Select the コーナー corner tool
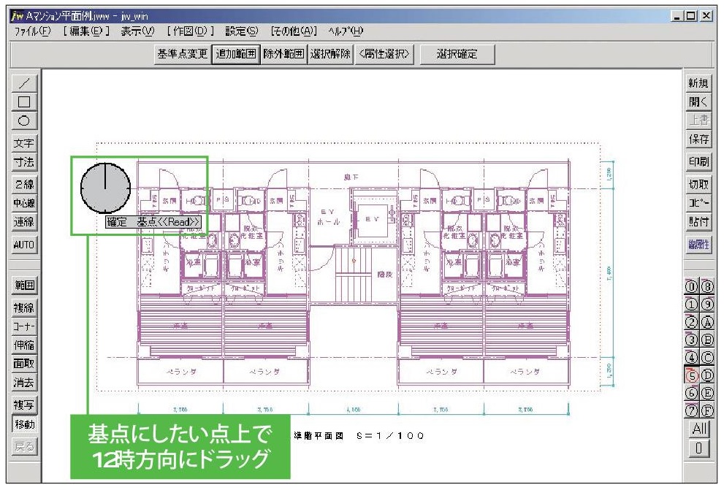 (24, 326)
